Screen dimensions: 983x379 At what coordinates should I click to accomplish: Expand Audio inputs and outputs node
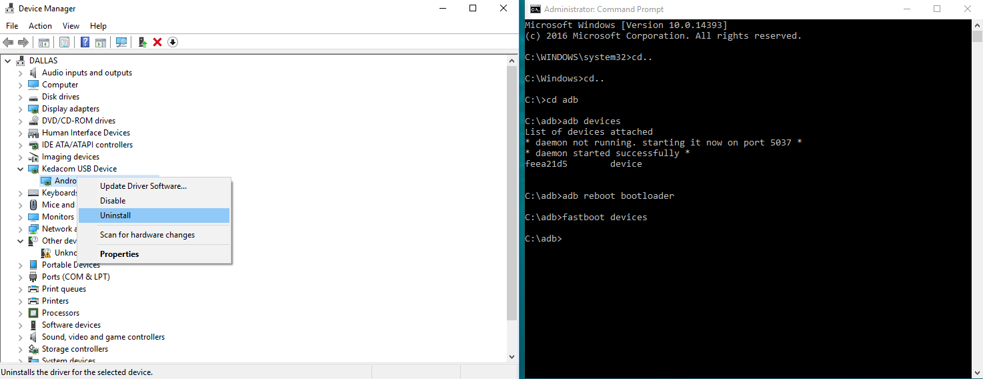[x=21, y=73]
